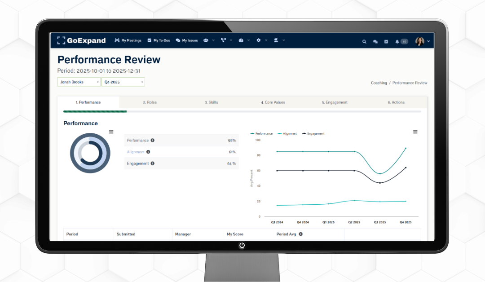The image size is (485, 282).
Task: Open the donut chart's hamburger menu icon
Action: click(111, 132)
